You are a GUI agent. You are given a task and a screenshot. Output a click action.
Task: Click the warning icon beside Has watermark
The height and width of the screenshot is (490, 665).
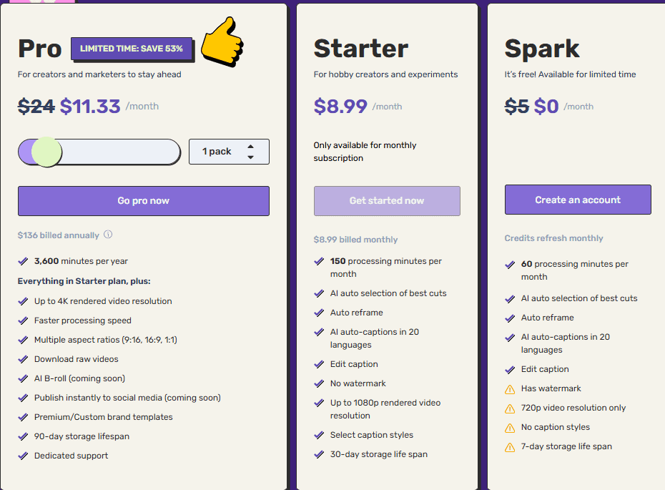510,389
